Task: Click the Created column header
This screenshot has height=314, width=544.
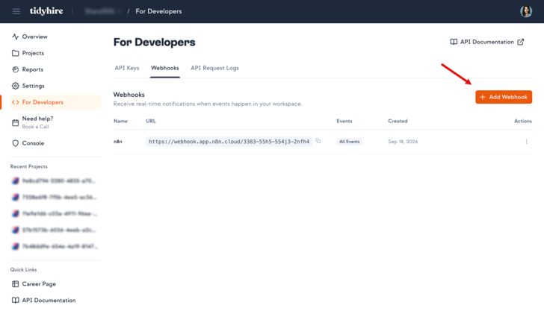Action: tap(398, 121)
